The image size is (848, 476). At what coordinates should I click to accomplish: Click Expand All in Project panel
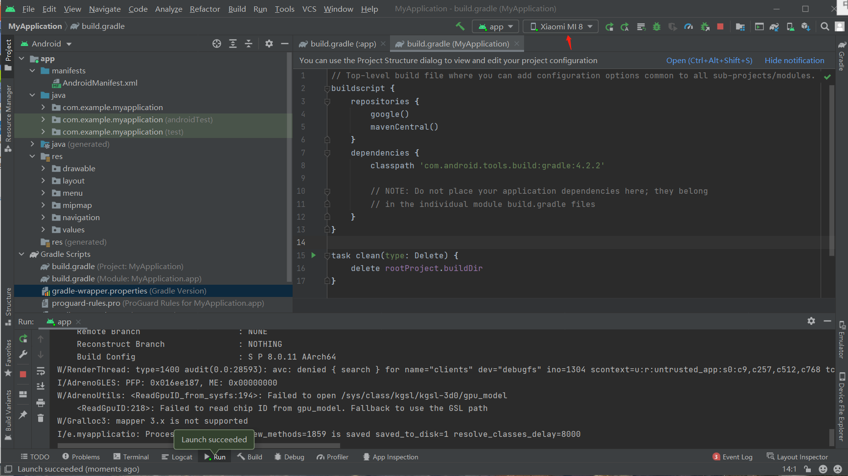(233, 44)
